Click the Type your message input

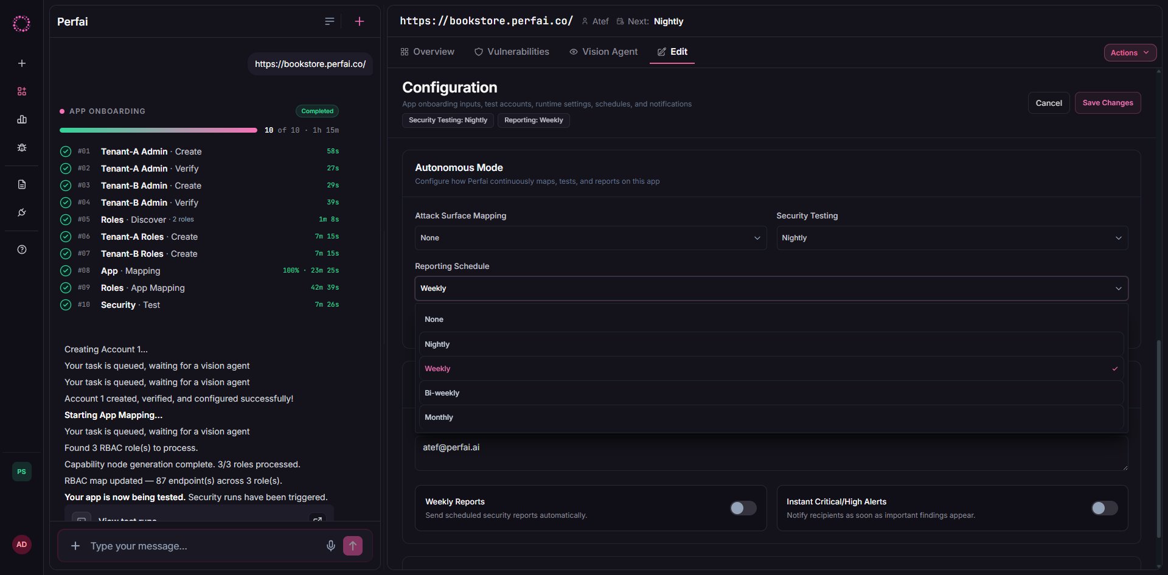tap(204, 546)
